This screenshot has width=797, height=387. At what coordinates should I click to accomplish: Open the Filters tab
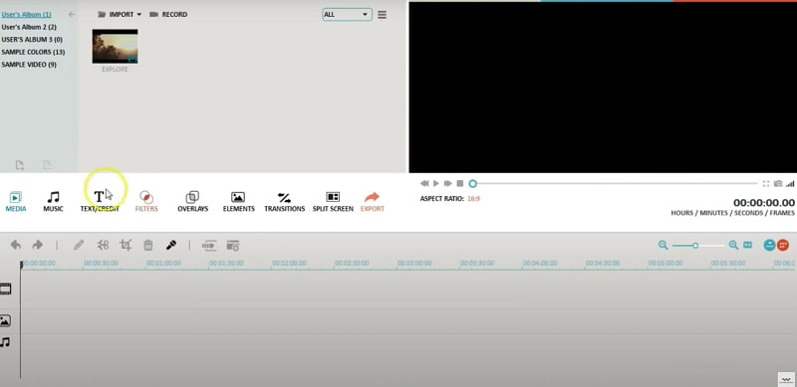click(x=146, y=202)
